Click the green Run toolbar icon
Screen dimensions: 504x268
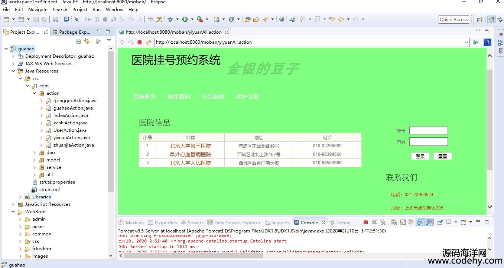185,19
